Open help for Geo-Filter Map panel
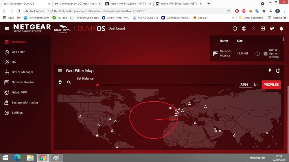The image size is (289, 162). [x=278, y=71]
